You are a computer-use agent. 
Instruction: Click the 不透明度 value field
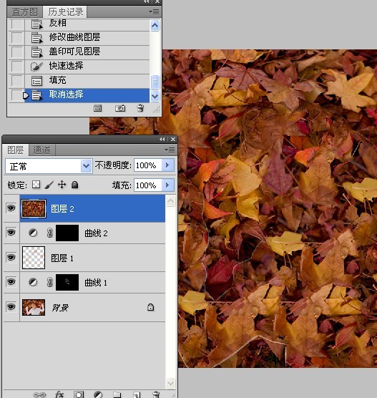point(148,165)
